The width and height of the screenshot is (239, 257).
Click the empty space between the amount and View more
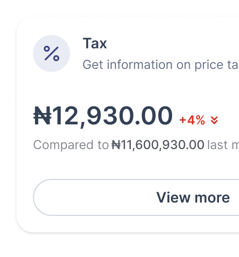120,166
